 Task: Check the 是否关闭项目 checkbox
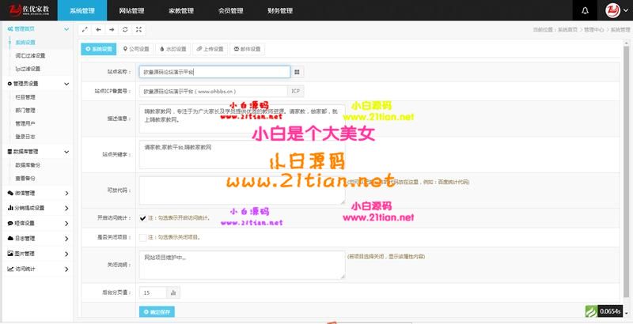point(142,236)
